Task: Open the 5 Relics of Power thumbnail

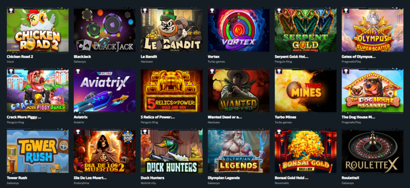Action: click(x=171, y=90)
